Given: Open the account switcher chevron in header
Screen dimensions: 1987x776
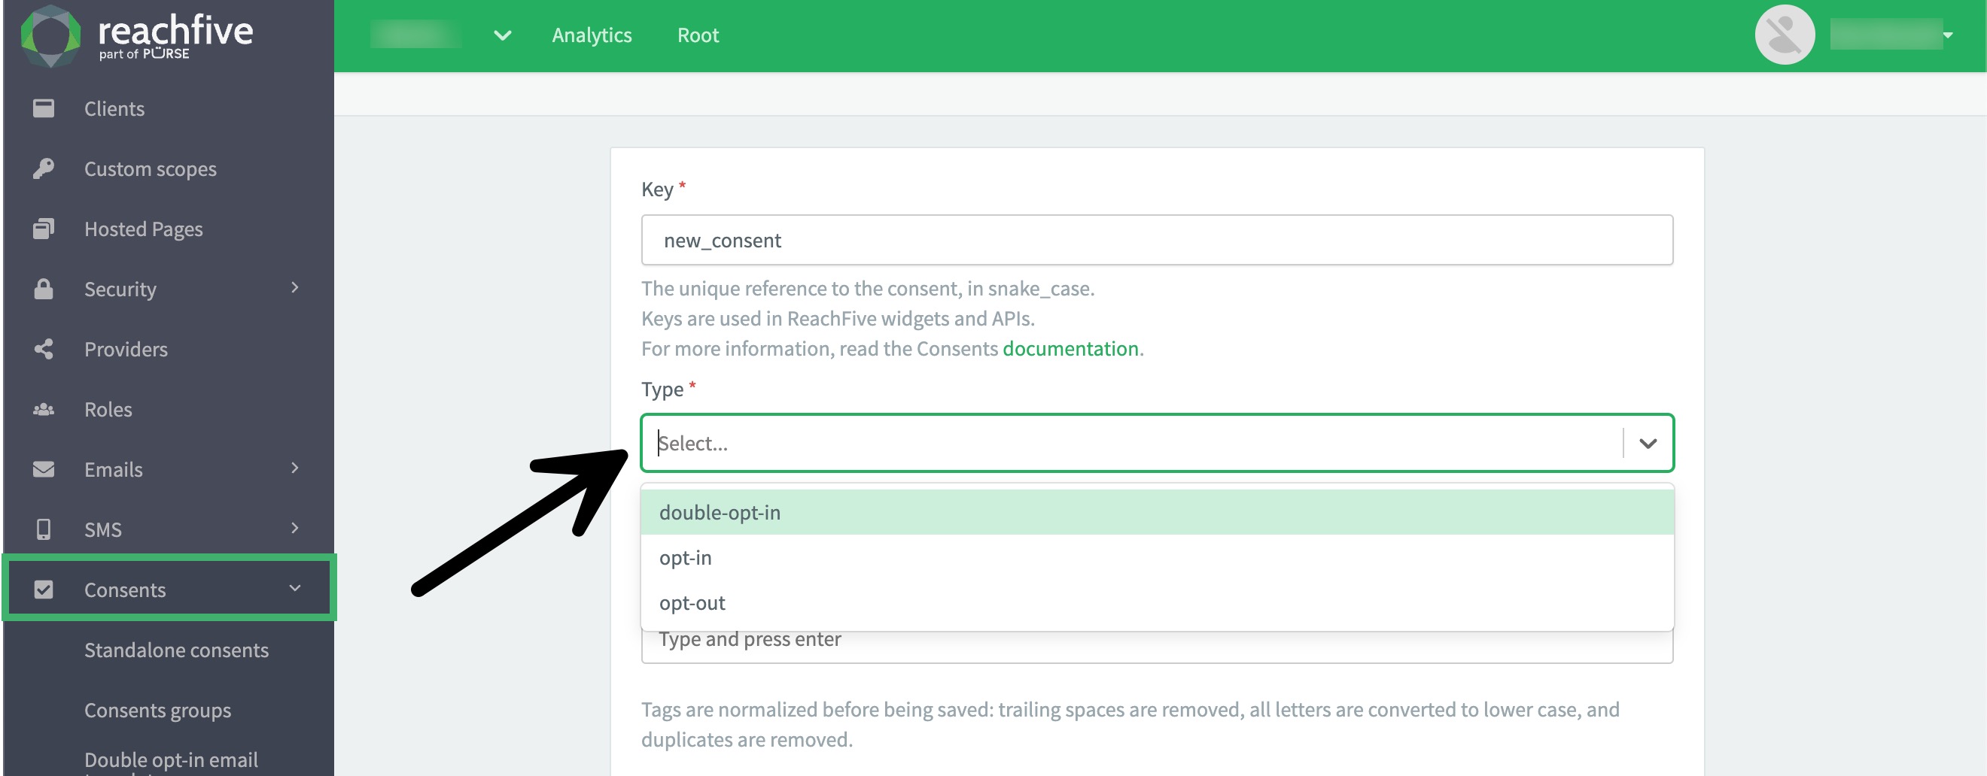Looking at the screenshot, I should (502, 35).
